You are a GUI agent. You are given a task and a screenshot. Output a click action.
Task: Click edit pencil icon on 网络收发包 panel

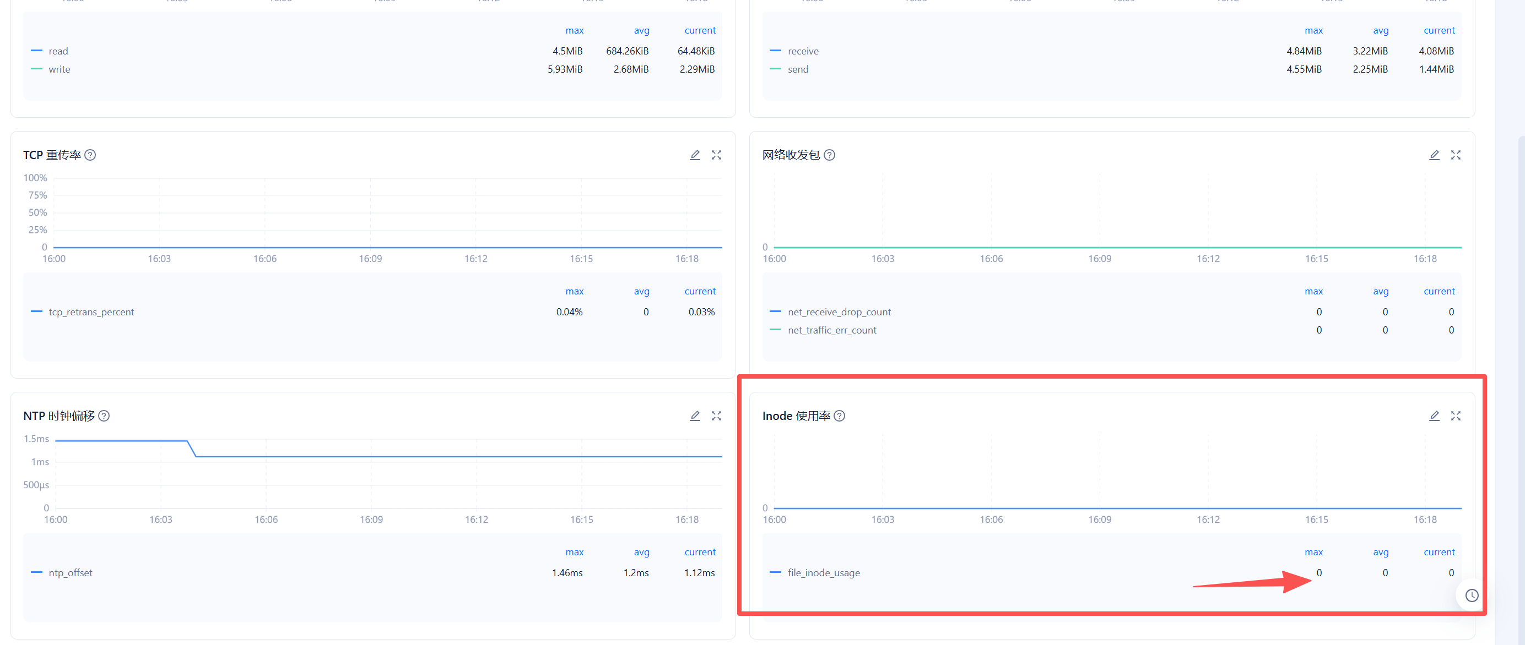pos(1434,155)
